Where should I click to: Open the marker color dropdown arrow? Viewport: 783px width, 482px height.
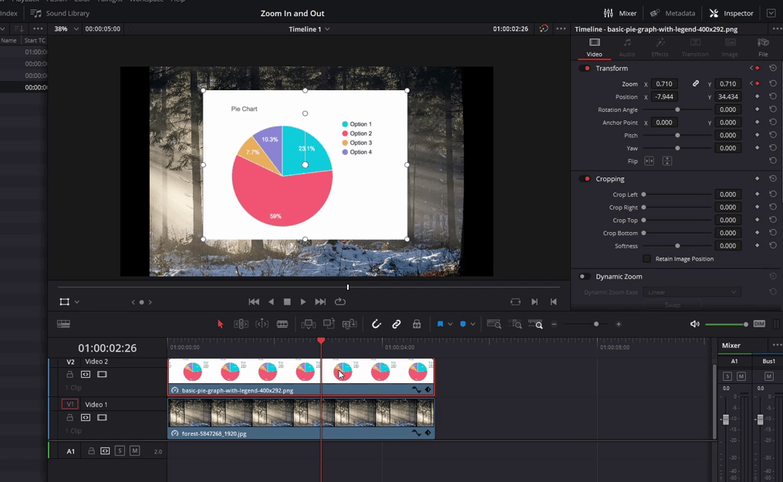(472, 325)
